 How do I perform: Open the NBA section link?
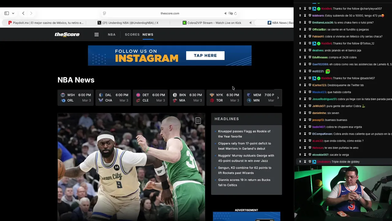click(x=112, y=34)
